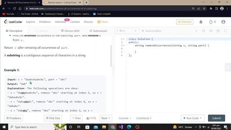Image resolution: width=231 pixels, height=130 pixels.
Task: Open the C++ language dropdown
Action: [x=127, y=31]
